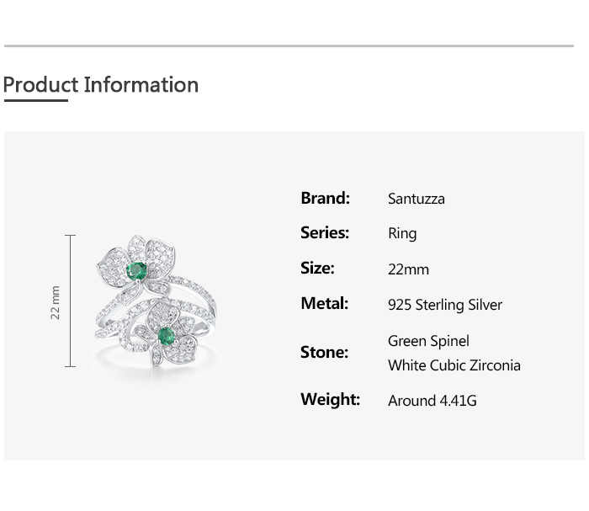The height and width of the screenshot is (511, 589).
Task: Select the 925 Sterling Silver text
Action: click(444, 305)
